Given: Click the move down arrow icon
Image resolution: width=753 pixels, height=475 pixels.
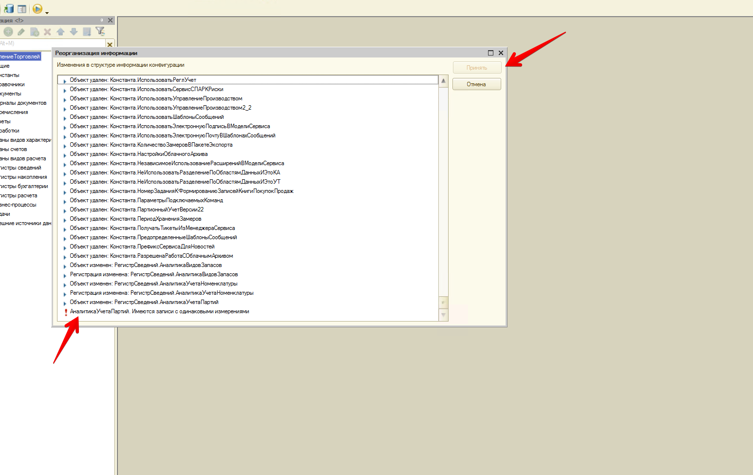Looking at the screenshot, I should tap(74, 32).
